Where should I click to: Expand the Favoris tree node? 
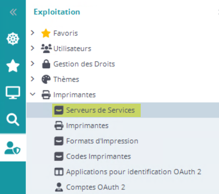(32, 33)
